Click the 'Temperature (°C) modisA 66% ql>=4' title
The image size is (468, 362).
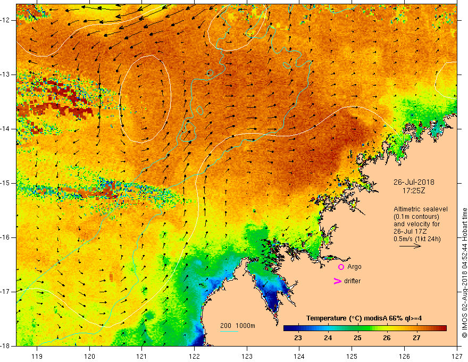[x=364, y=318]
